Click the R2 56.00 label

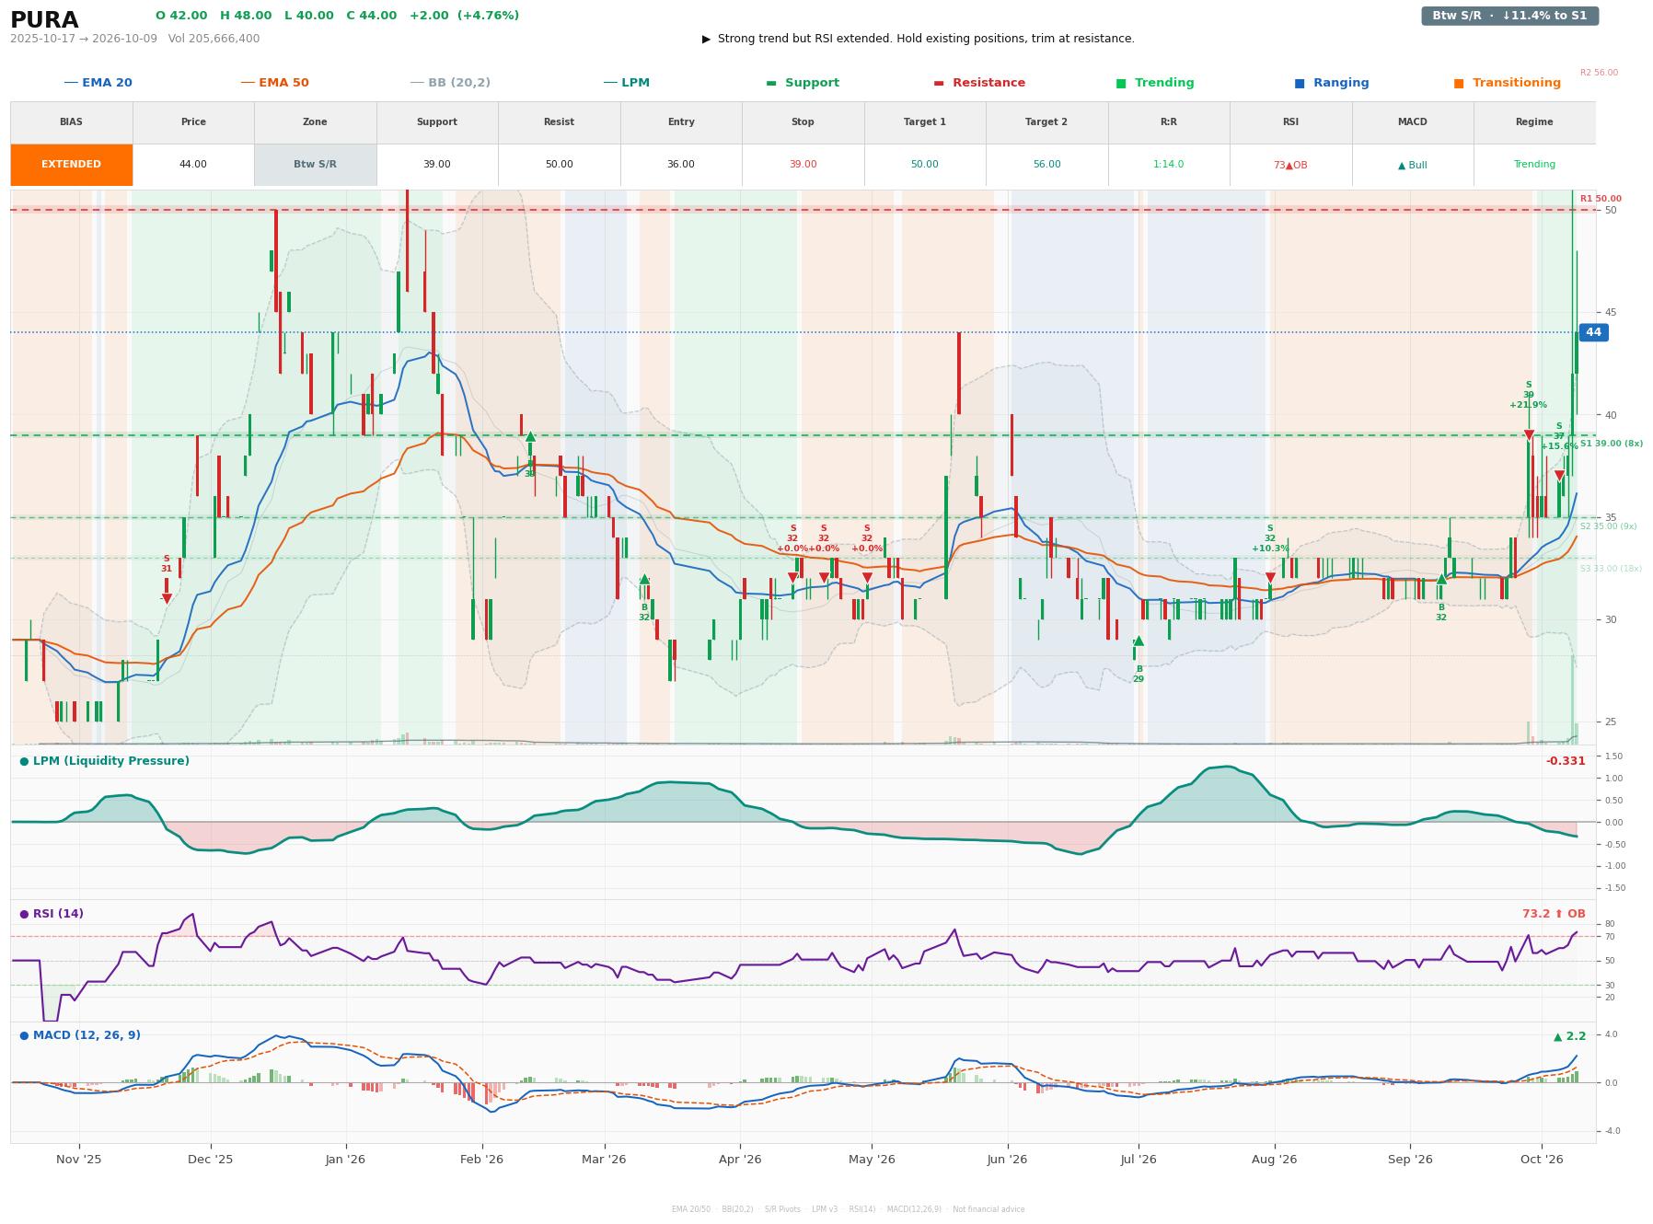[x=1599, y=73]
